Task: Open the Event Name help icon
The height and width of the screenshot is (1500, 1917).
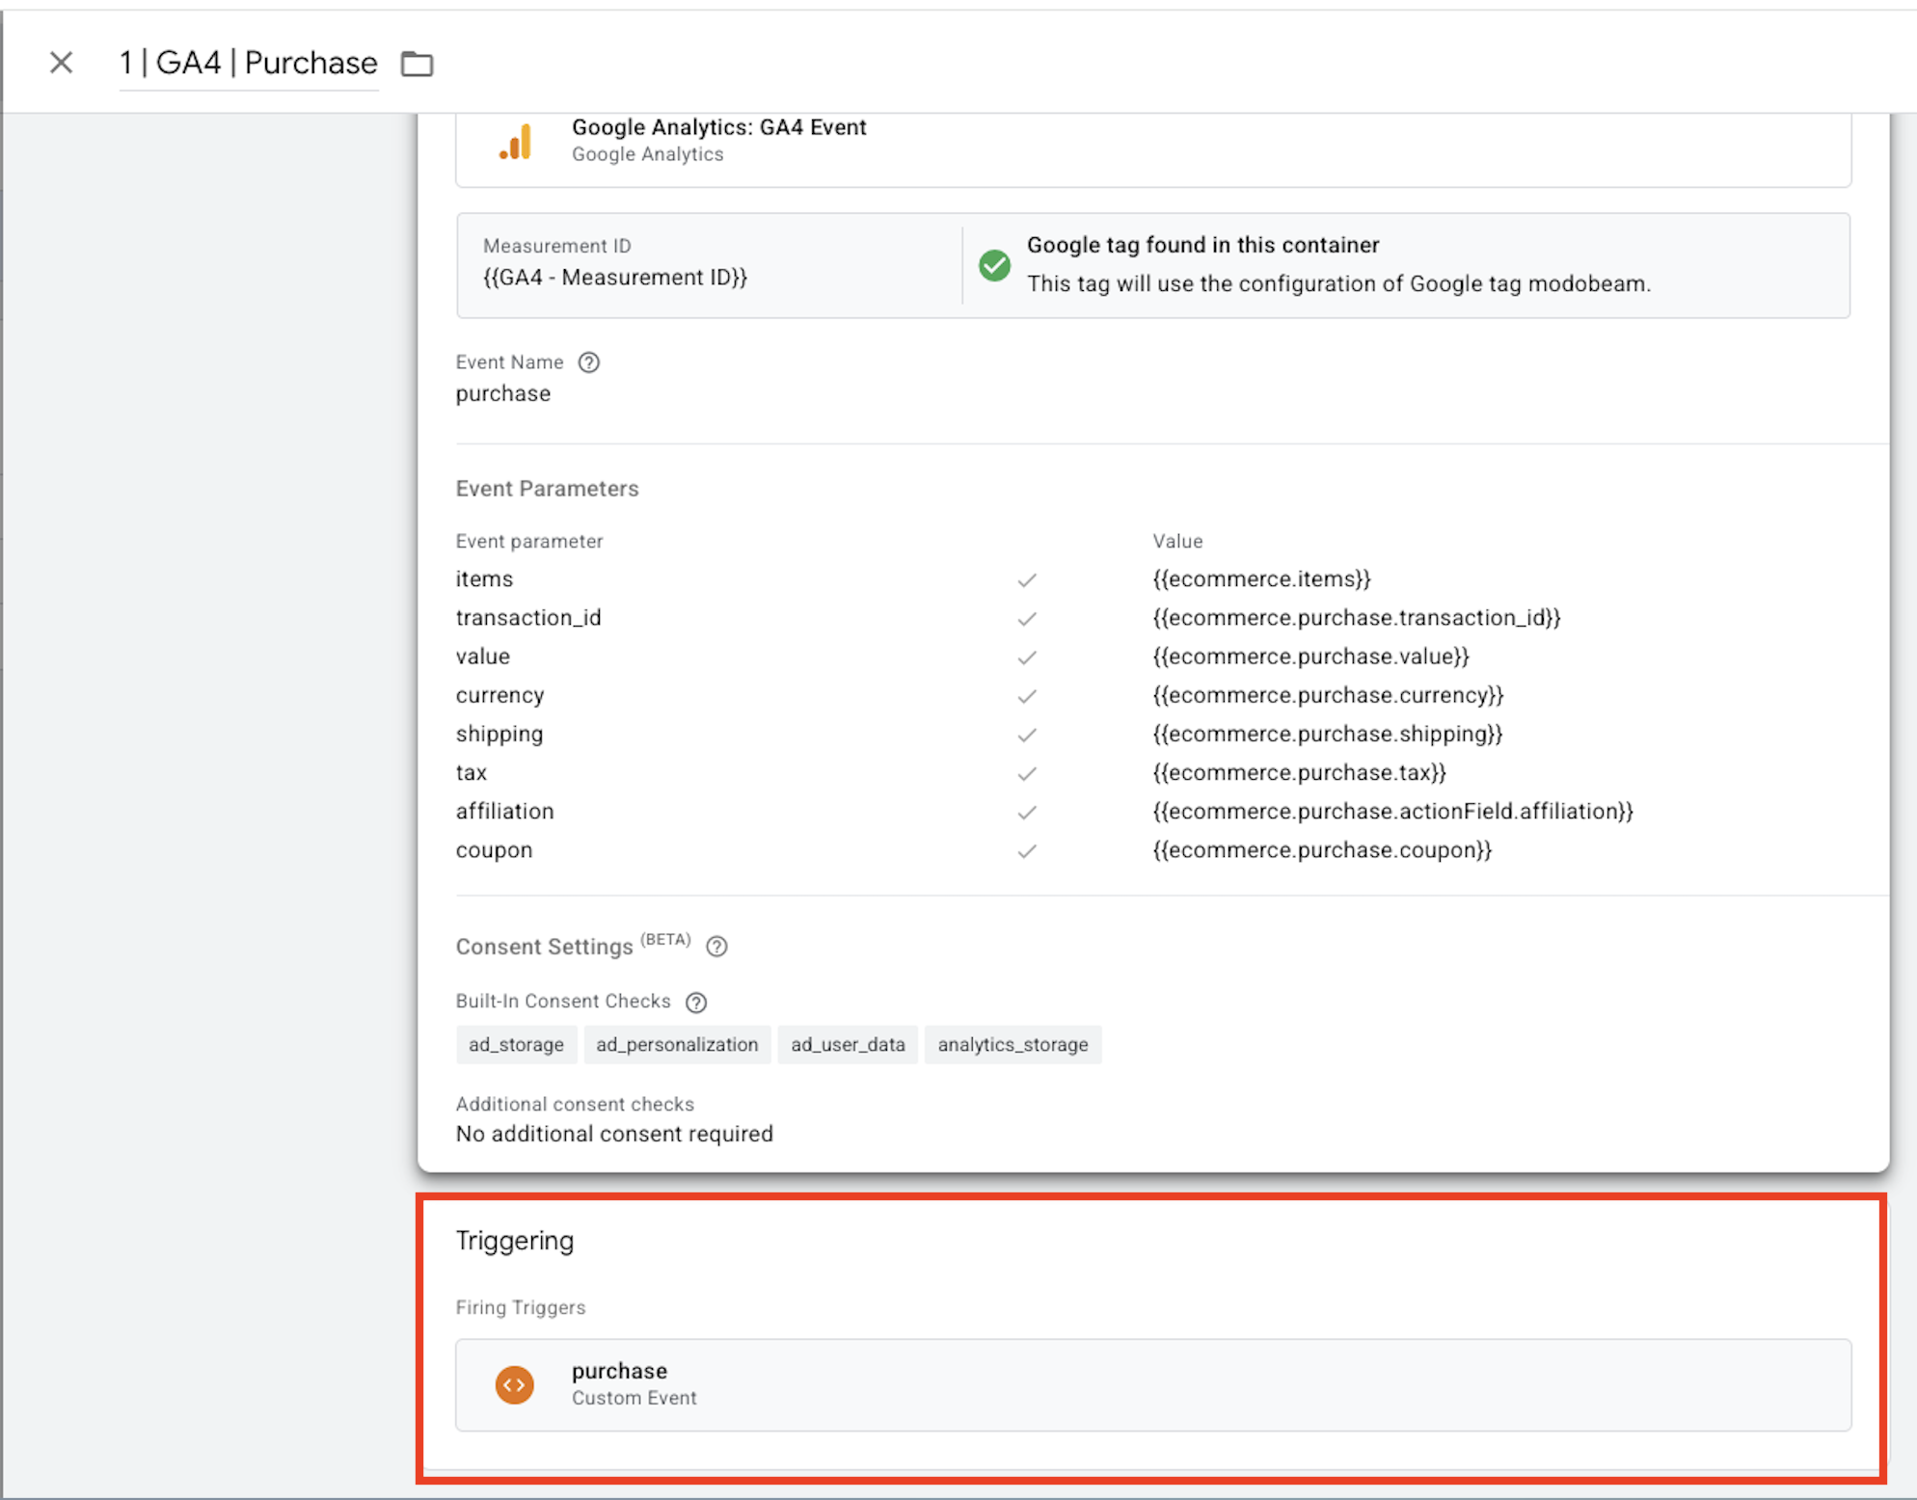Action: (x=588, y=362)
